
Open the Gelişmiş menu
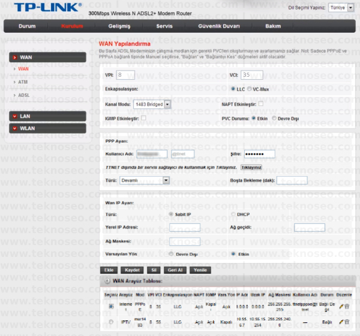coord(119,26)
